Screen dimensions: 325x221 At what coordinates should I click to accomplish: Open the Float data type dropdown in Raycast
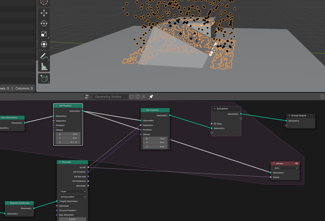click(x=72, y=191)
